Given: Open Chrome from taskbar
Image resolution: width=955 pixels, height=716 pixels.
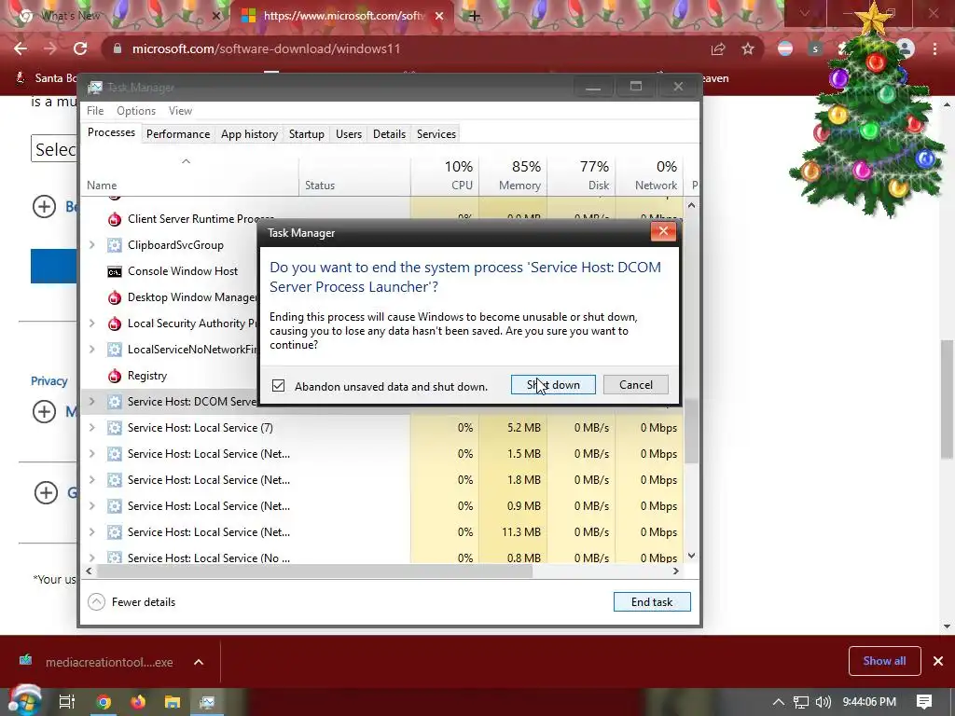Looking at the screenshot, I should click(x=104, y=702).
